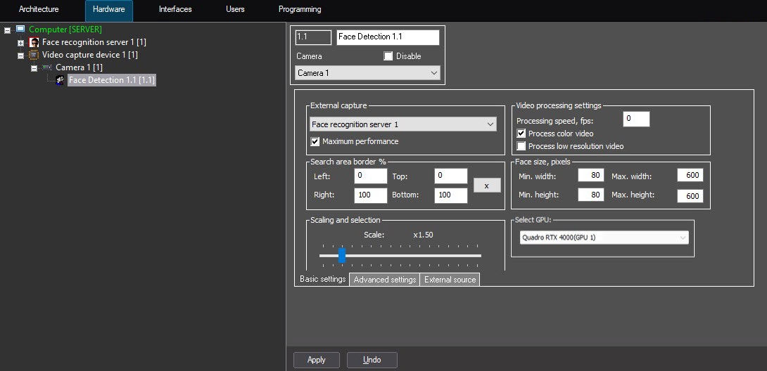Toggle Process color video checkbox
767x371 pixels.
click(x=521, y=134)
